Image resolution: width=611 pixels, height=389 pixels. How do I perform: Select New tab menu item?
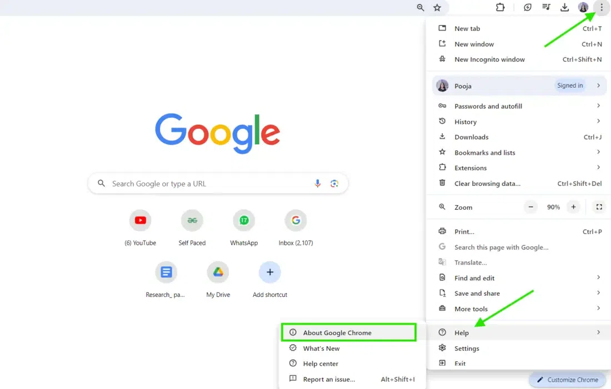pos(520,28)
